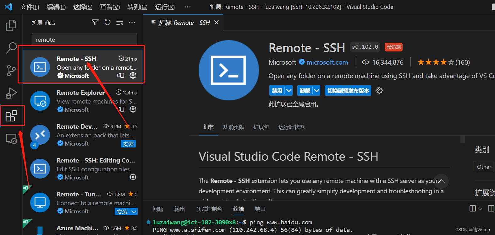
Task: Open the Explorer view in activity bar
Action: (11, 25)
